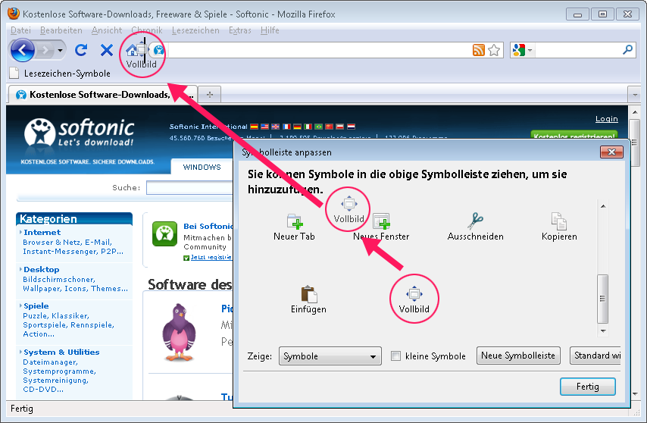Click the Login link on Softonic page
The height and width of the screenshot is (423, 647).
[x=606, y=119]
